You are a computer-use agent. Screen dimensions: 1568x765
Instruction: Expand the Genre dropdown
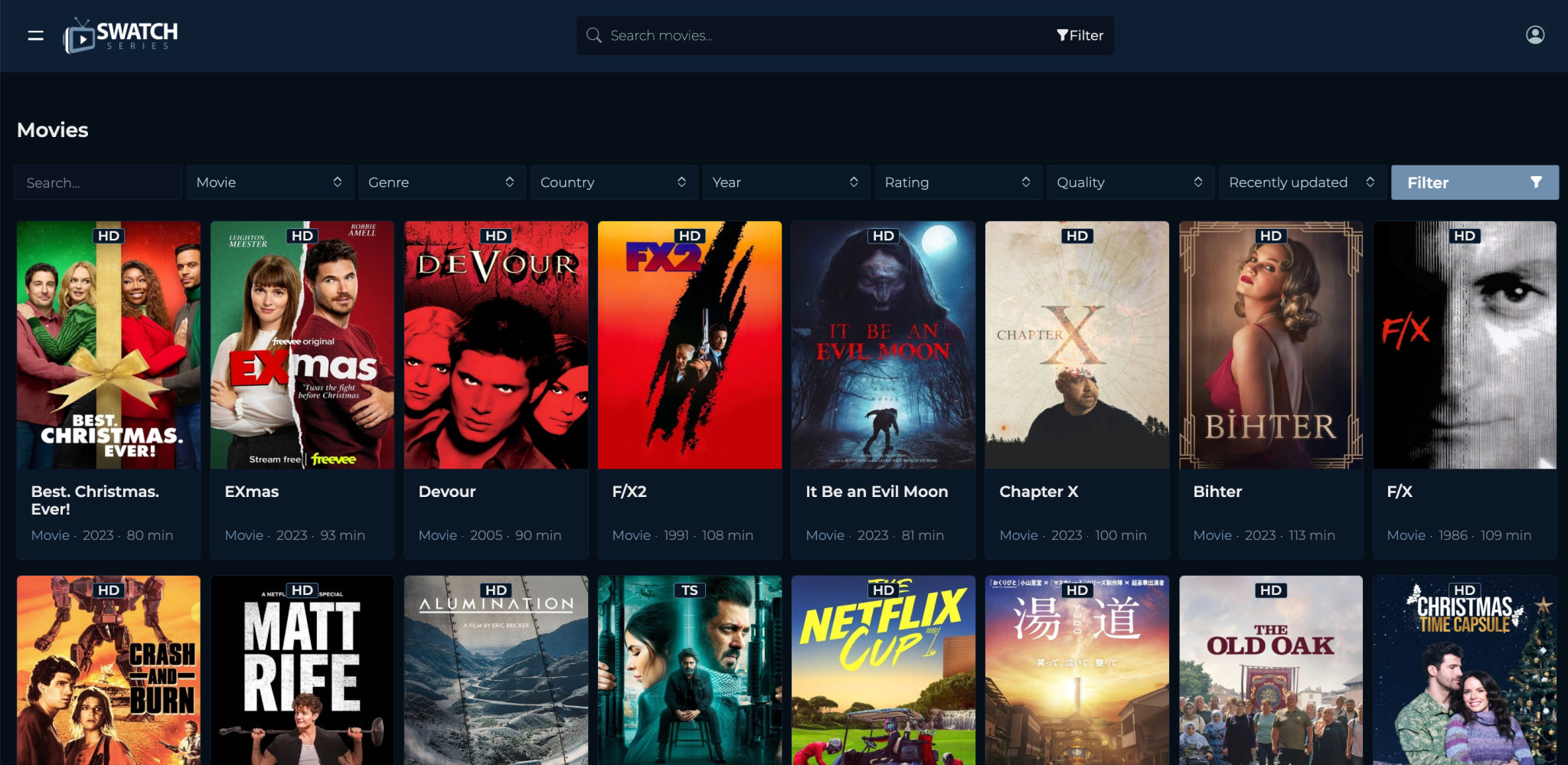pos(441,182)
